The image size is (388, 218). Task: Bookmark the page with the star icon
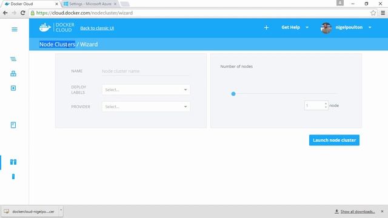(x=373, y=13)
